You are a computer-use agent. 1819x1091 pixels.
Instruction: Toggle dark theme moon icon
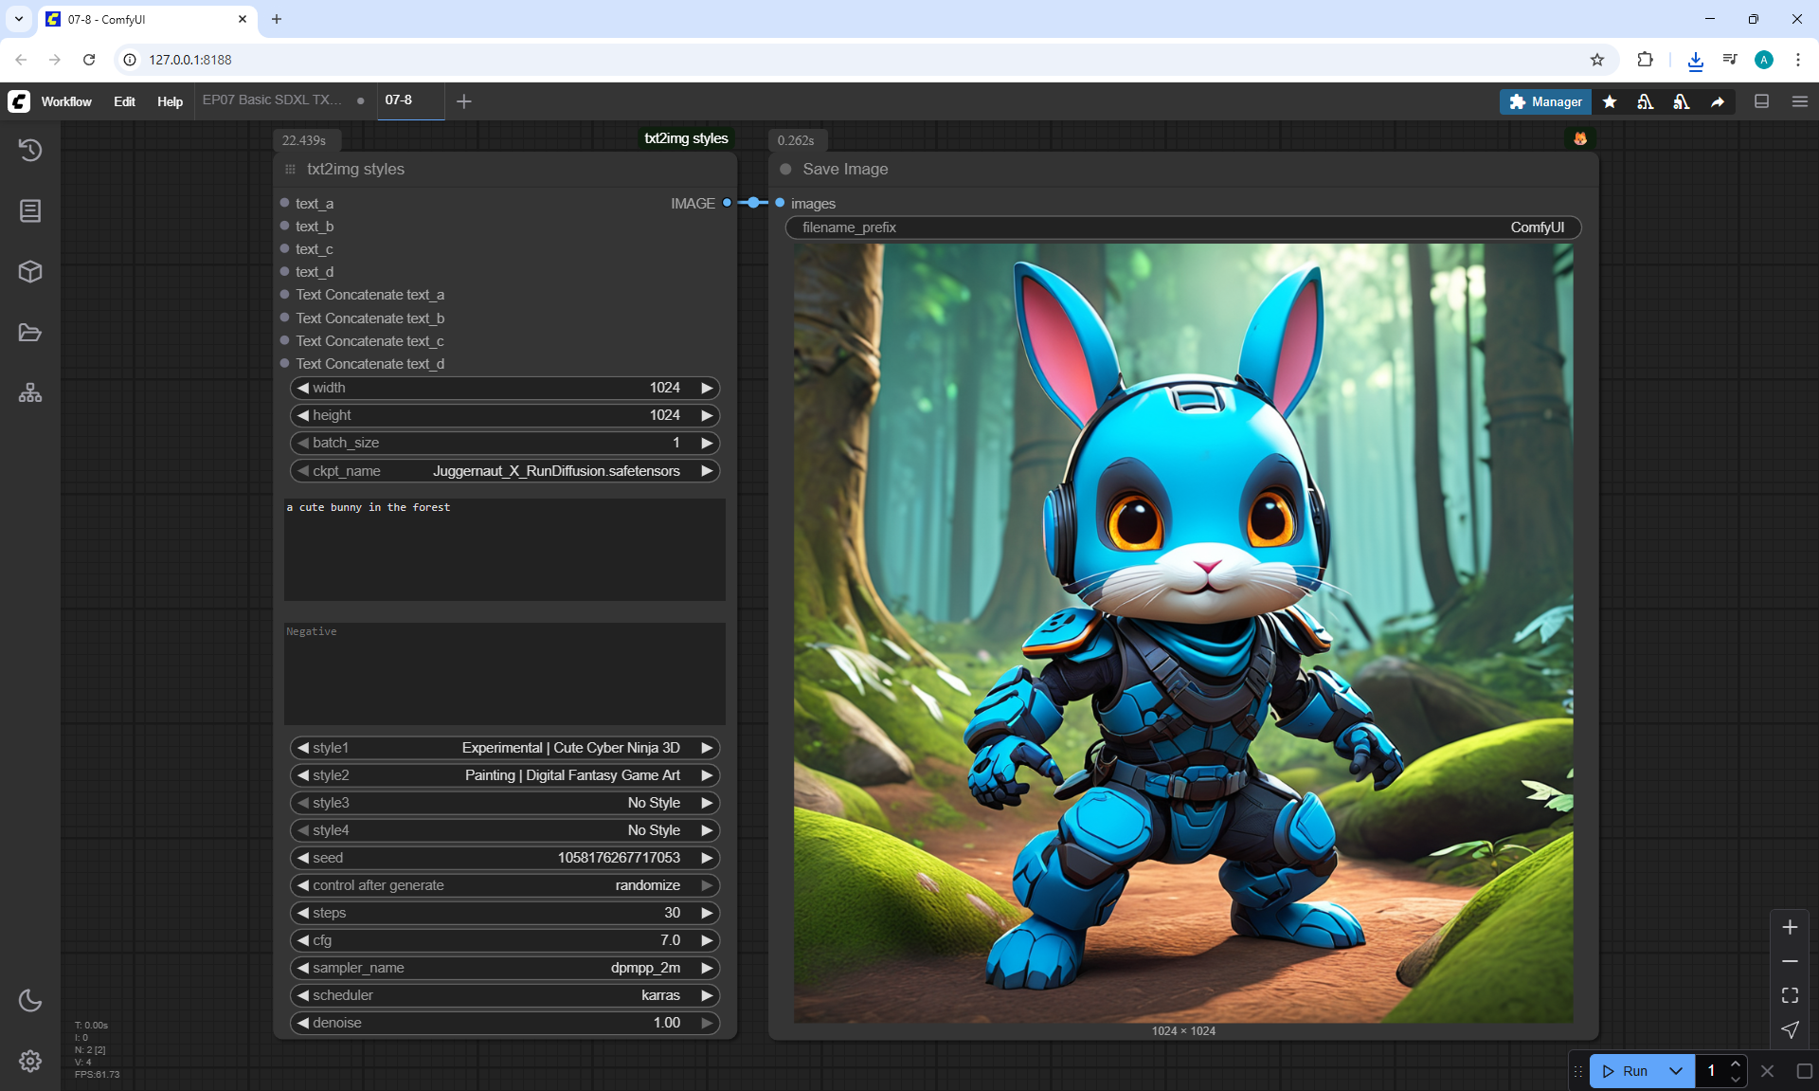pyautogui.click(x=30, y=1000)
